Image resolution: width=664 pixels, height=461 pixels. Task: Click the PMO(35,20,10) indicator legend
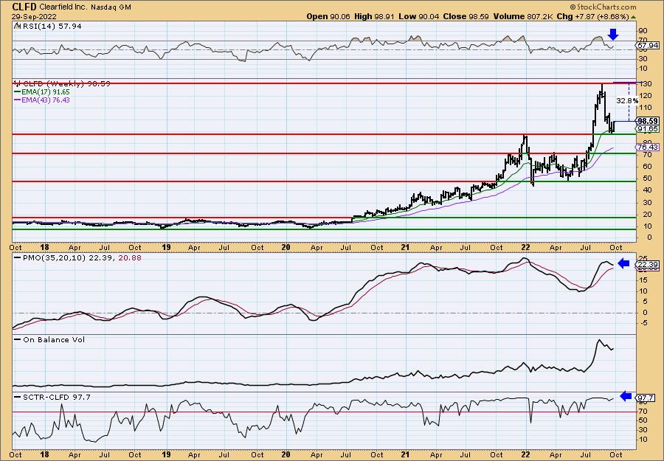[77, 258]
